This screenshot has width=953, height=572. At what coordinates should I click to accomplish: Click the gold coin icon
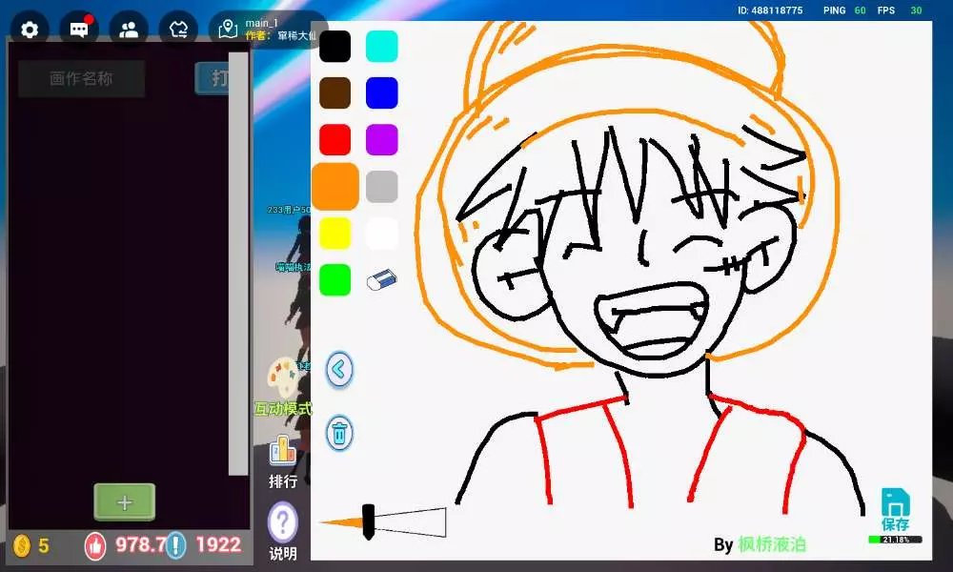tap(21, 546)
